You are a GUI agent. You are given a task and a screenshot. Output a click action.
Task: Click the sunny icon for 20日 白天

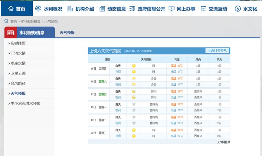(x=134, y=130)
